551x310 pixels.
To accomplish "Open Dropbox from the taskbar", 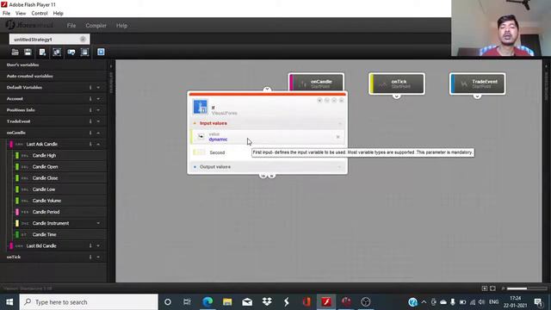I will pos(267,302).
